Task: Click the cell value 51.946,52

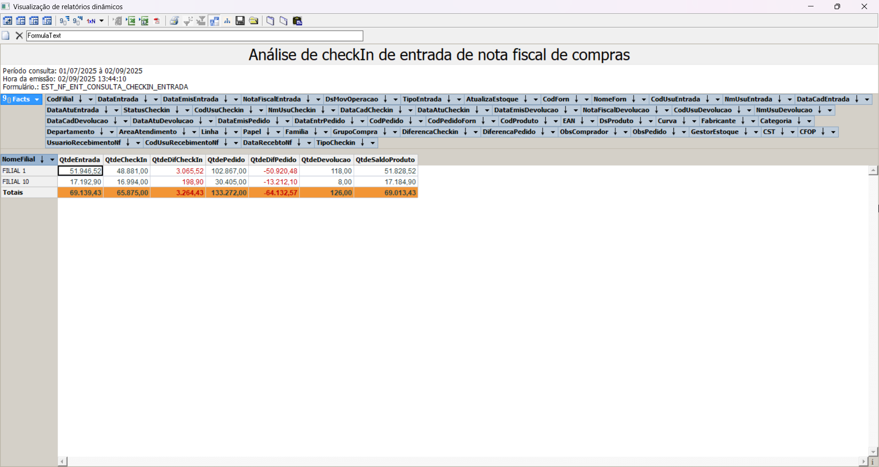Action: pyautogui.click(x=80, y=171)
